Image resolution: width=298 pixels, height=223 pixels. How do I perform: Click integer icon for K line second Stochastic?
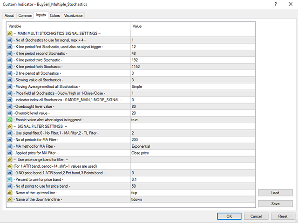click(x=9, y=53)
